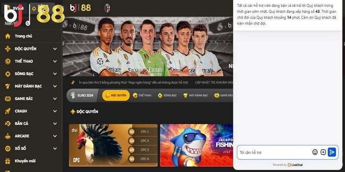The width and height of the screenshot is (345, 172).
Task: Click the football club crest in header
Action: (x=107, y=8)
